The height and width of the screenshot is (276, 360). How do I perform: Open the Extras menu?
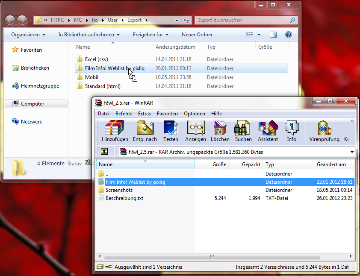(145, 114)
